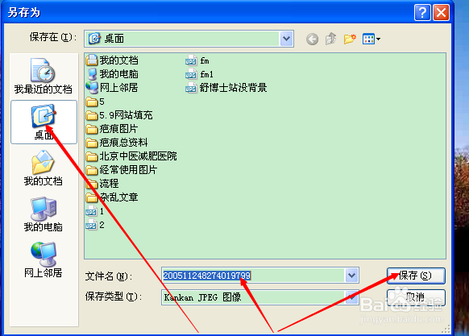Select JPG file 舒博士站没背景
The height and width of the screenshot is (336, 469).
click(x=226, y=88)
